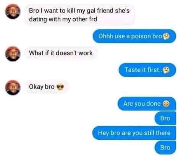Click thinking emoji in "use a poison" message
181x156 pixels.
tap(166, 36)
